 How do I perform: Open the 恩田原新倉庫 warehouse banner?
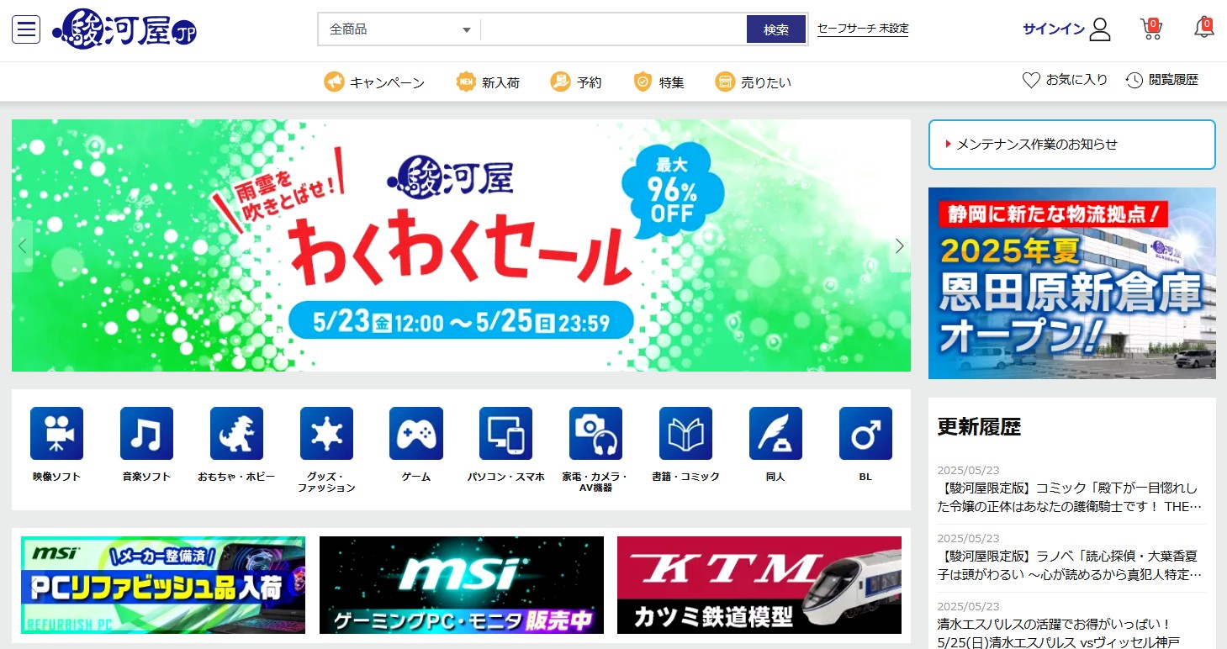(1072, 283)
